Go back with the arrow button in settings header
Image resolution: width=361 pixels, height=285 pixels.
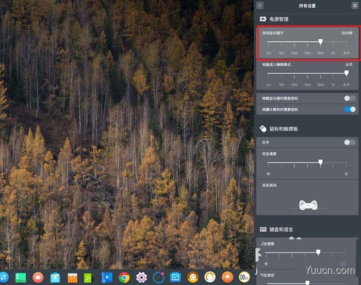[260, 6]
